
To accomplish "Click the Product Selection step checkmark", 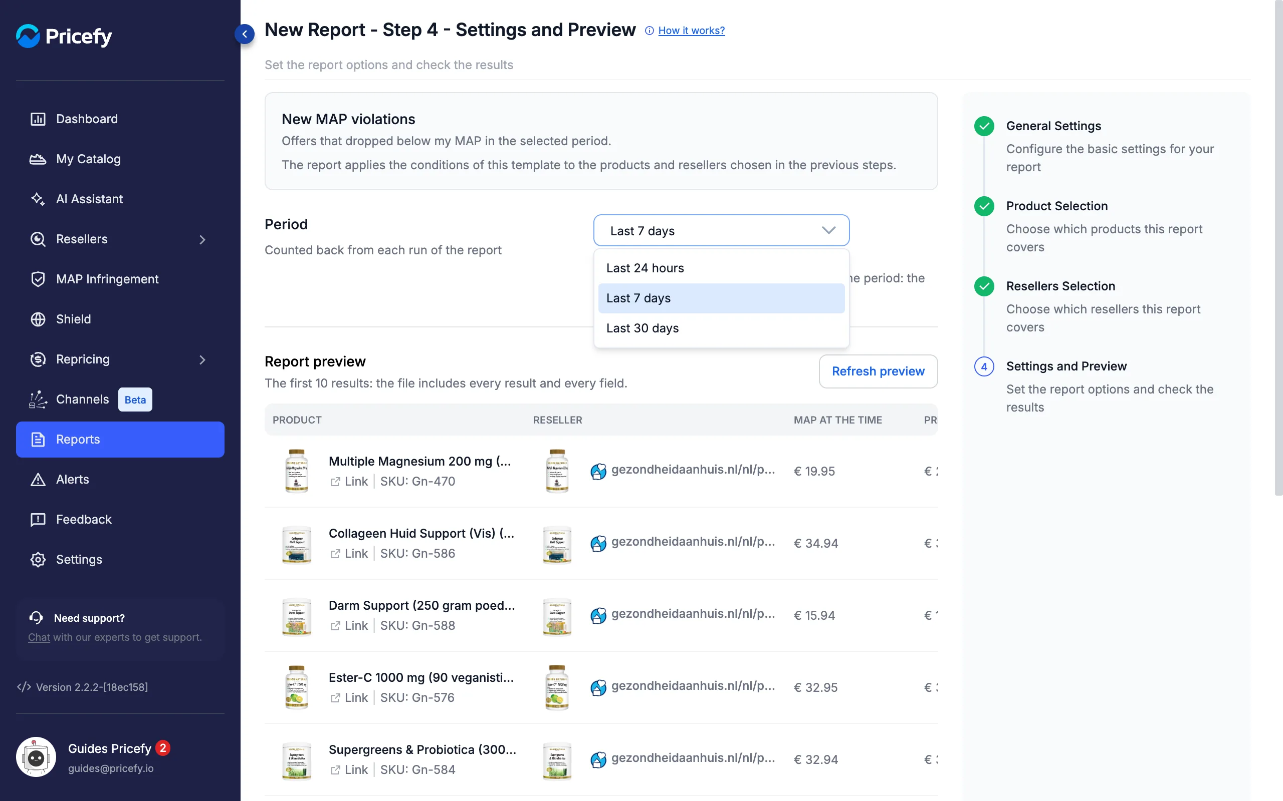I will click(x=984, y=206).
